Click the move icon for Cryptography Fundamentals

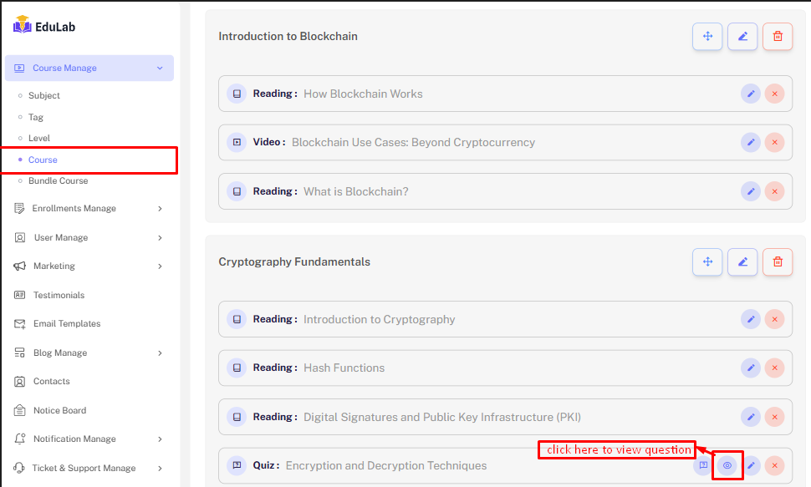707,262
